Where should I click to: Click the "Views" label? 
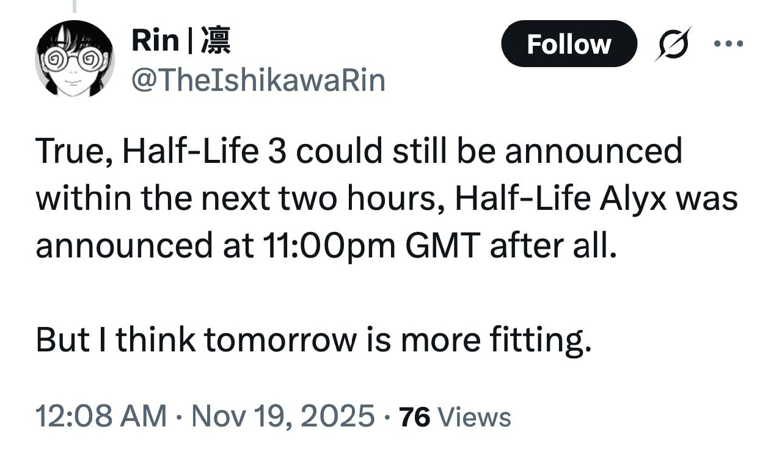475,417
